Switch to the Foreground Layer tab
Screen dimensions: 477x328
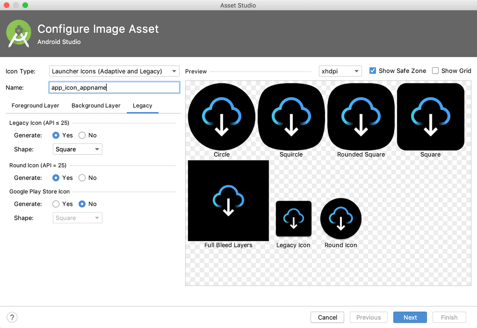point(35,105)
